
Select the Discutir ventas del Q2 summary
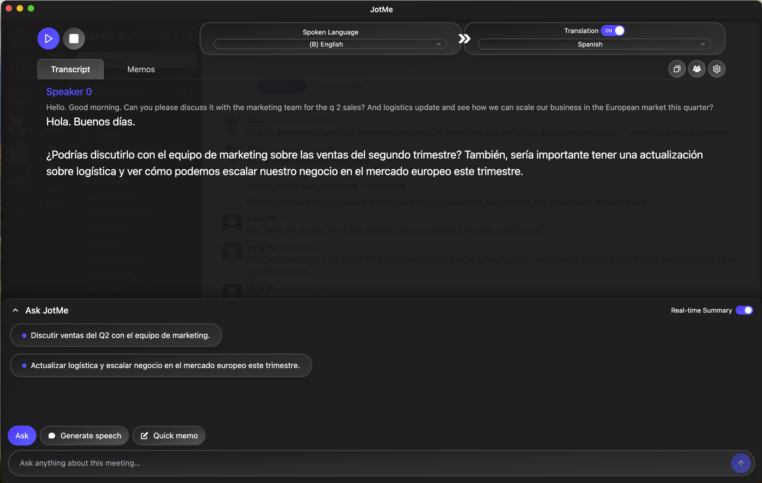tap(116, 335)
